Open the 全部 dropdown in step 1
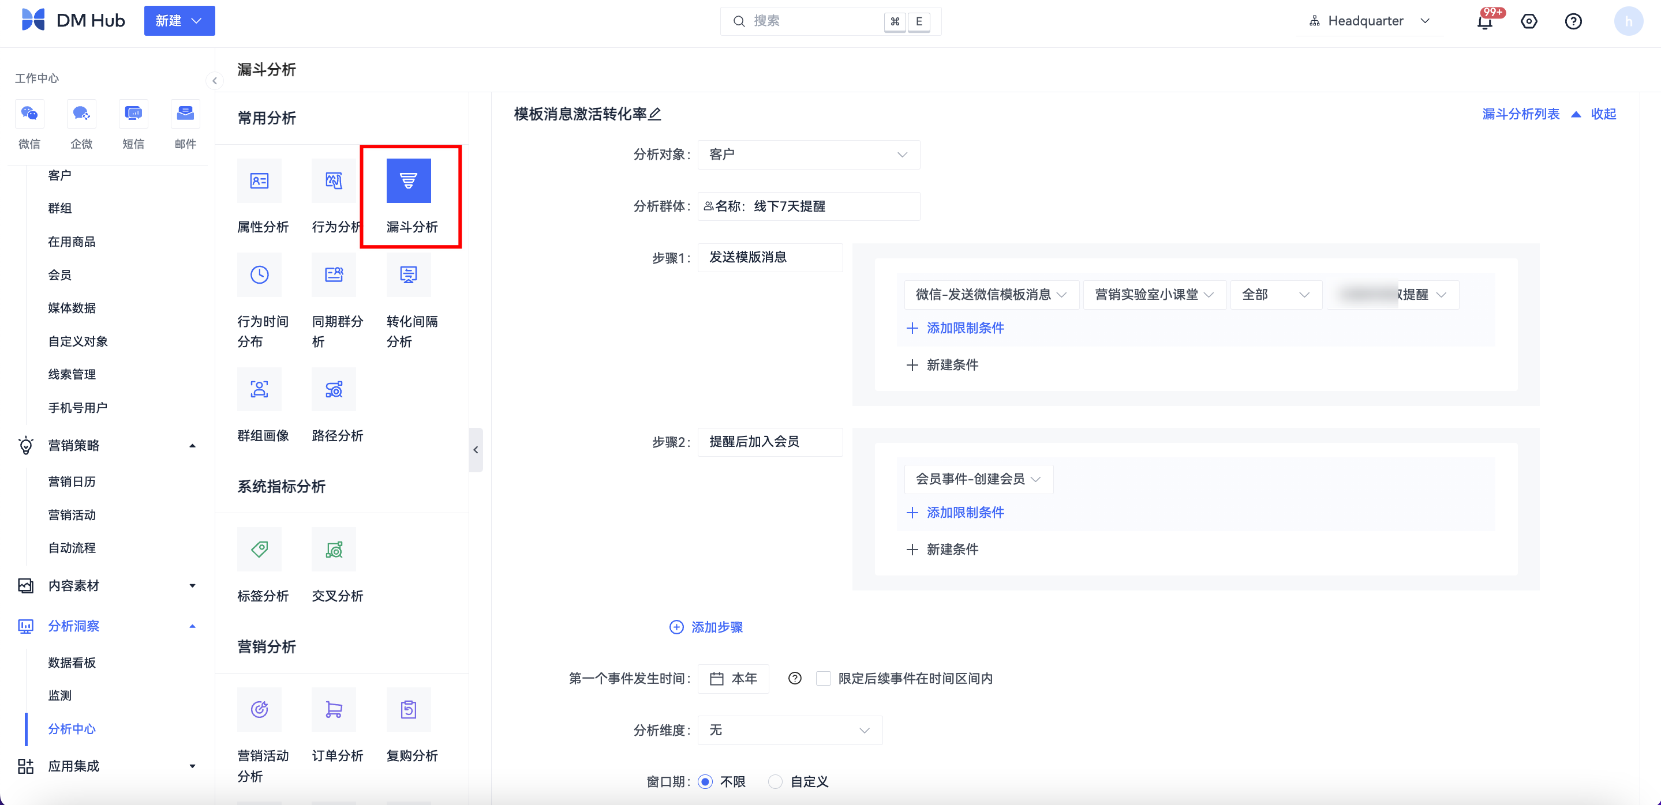1661x805 pixels. [1276, 294]
